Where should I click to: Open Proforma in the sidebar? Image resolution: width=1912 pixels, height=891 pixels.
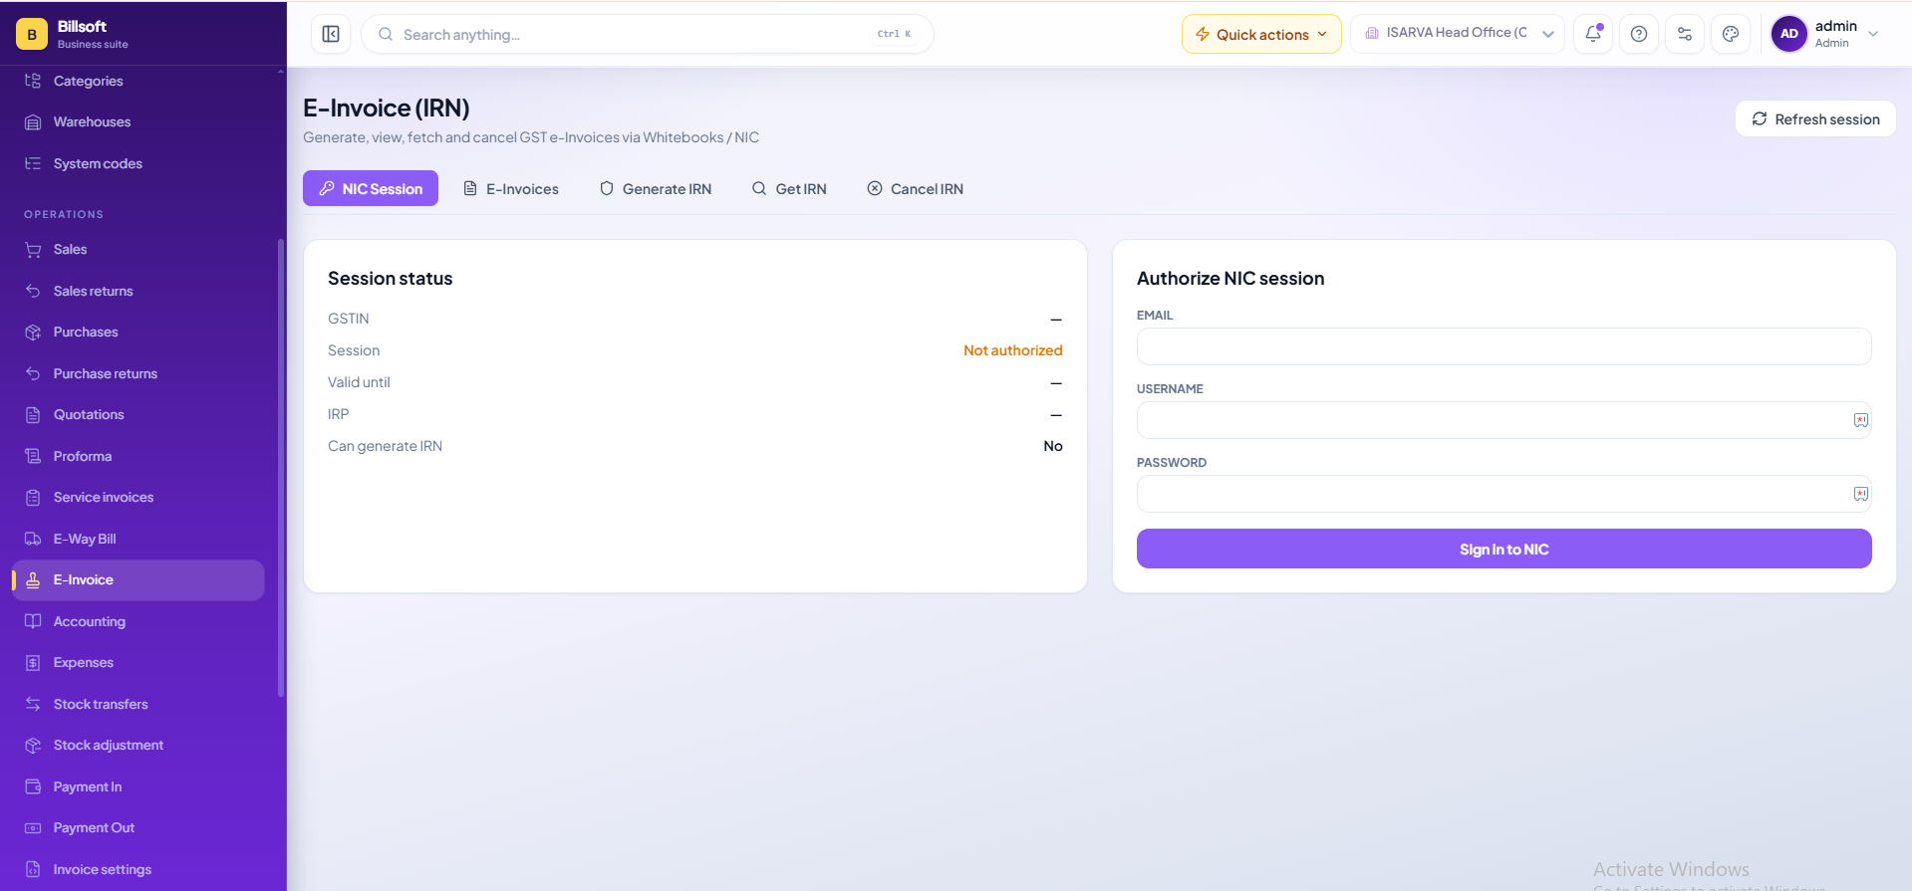coord(138,456)
